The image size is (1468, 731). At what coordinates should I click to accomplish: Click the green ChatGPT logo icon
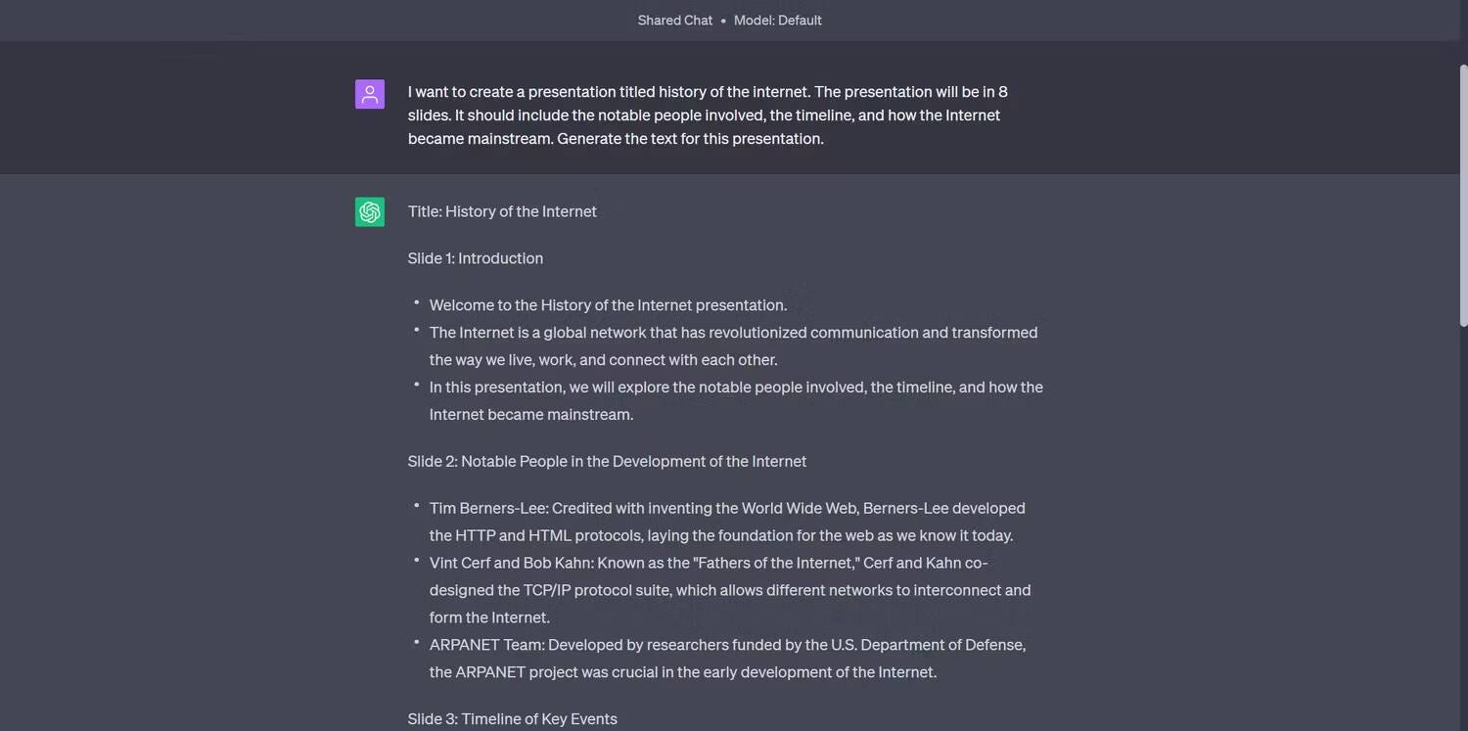(x=369, y=211)
